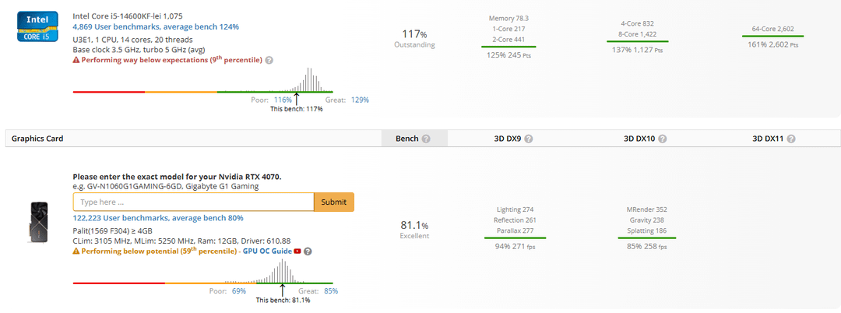
Task: Open help icon next to 3D DX10
Action: tap(663, 139)
